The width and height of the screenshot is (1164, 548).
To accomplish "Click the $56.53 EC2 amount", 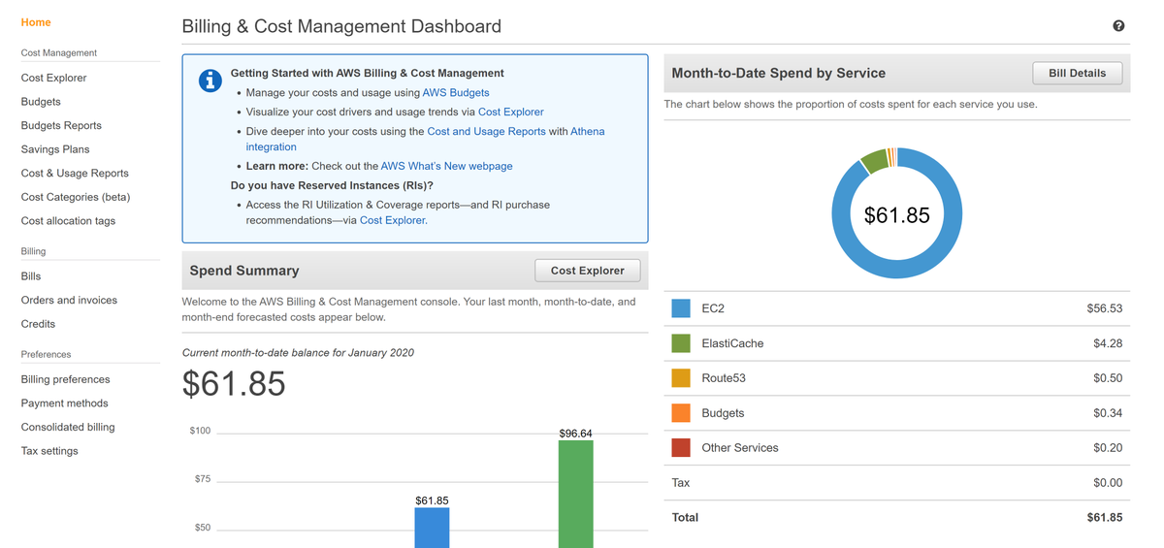I will coord(1105,308).
